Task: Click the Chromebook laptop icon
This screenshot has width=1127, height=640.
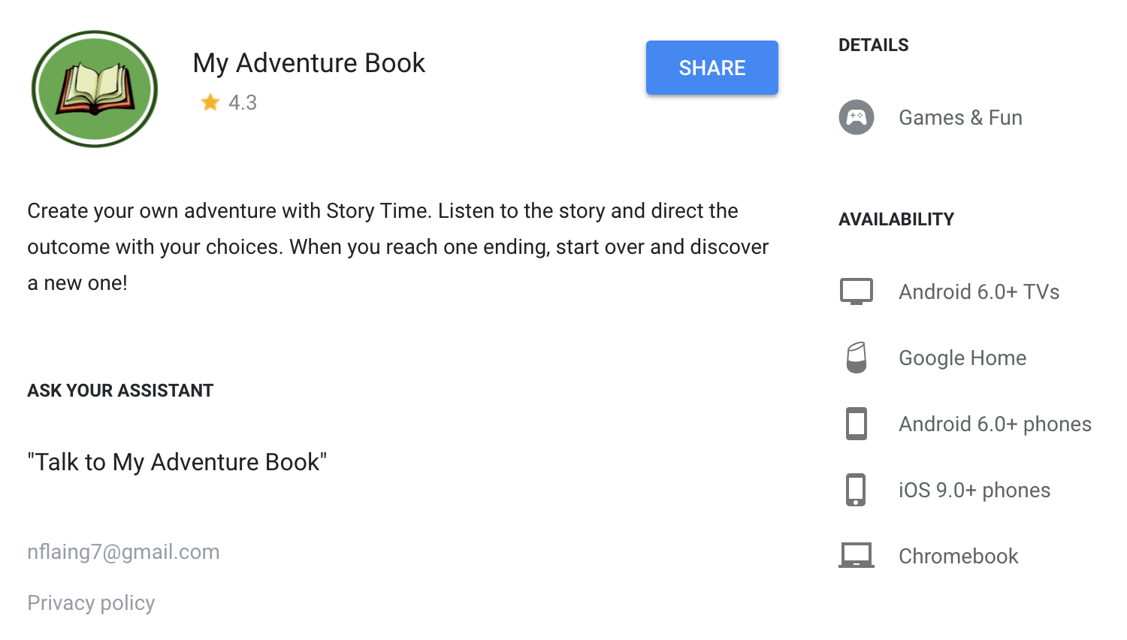Action: coord(857,556)
